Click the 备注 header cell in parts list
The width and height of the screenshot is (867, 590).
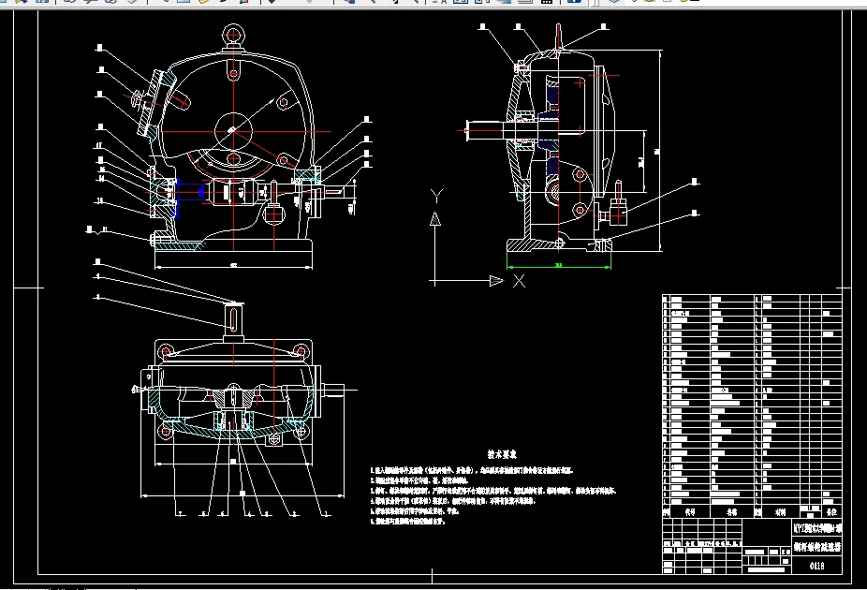[x=831, y=512]
